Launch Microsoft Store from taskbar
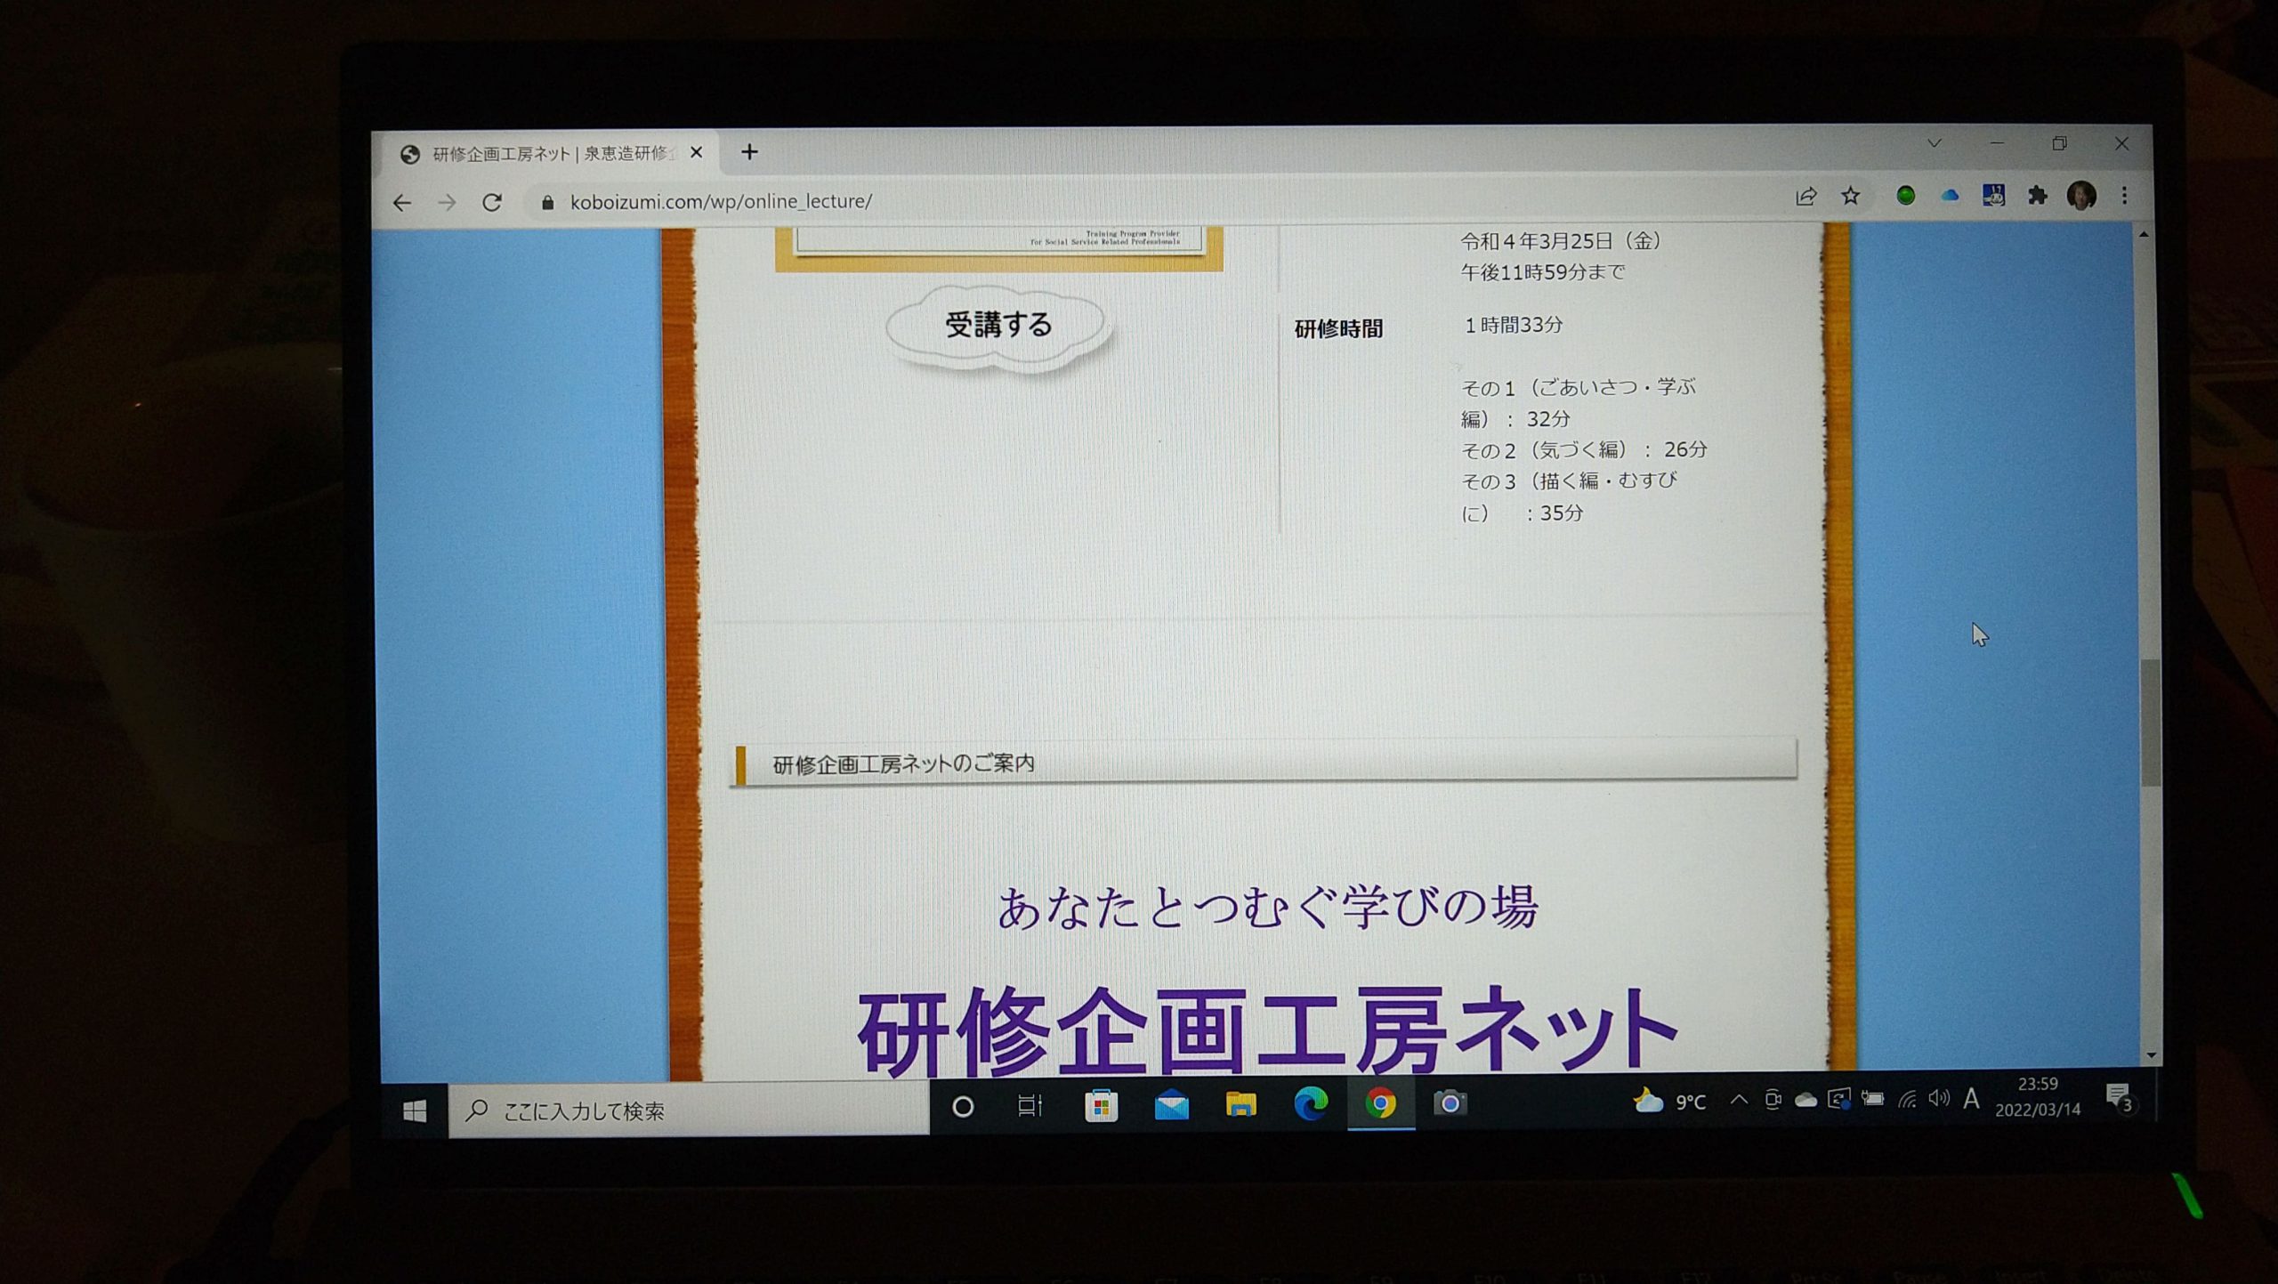2278x1284 pixels. point(1101,1106)
